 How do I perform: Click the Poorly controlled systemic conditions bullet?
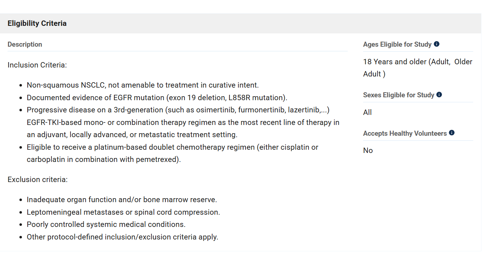[x=106, y=224]
